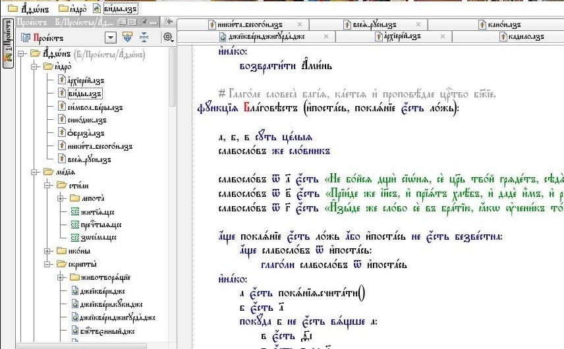Collapse the медїа folder in tree
The image size is (564, 349).
click(34, 172)
